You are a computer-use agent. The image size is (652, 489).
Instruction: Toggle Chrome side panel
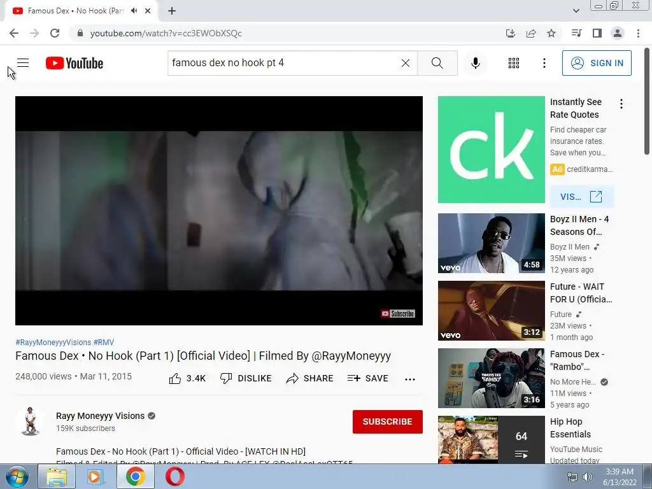[597, 33]
